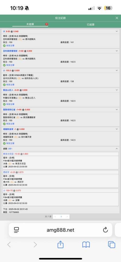Tap the 10:19 clock
Viewport: 121px width, 262px height.
(17, 8)
